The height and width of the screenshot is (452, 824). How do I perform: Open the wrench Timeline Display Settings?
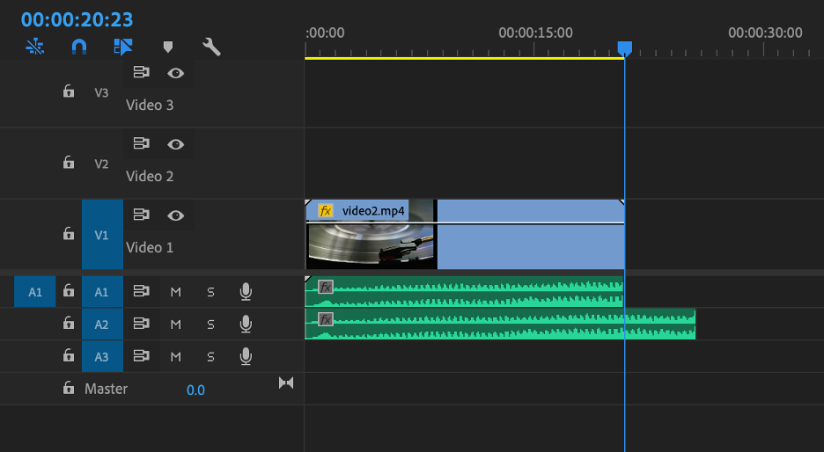tap(211, 47)
